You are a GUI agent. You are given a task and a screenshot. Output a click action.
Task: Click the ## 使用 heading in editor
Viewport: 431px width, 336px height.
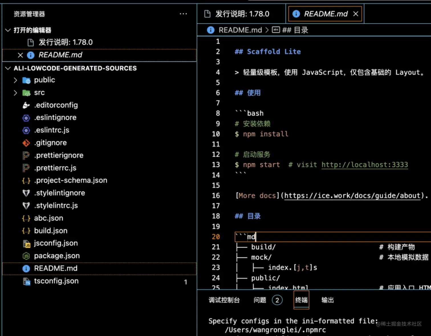pyautogui.click(x=247, y=93)
